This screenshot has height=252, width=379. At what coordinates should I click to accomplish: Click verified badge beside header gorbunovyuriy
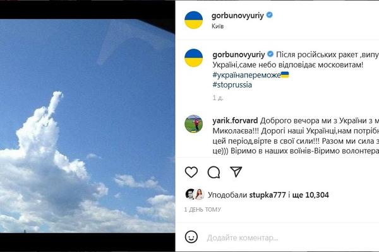tap(270, 15)
